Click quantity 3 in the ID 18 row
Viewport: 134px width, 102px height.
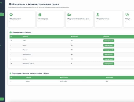tap(71, 63)
